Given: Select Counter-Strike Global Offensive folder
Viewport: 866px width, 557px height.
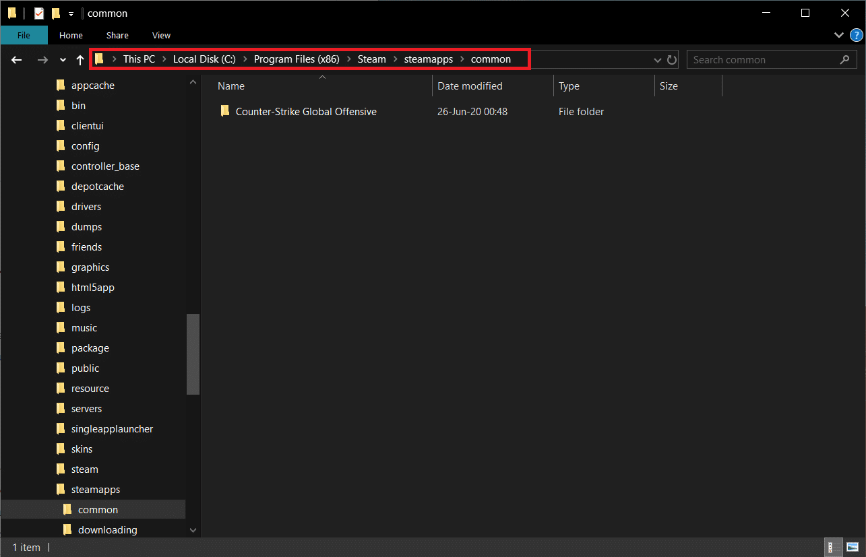Looking at the screenshot, I should pyautogui.click(x=306, y=112).
